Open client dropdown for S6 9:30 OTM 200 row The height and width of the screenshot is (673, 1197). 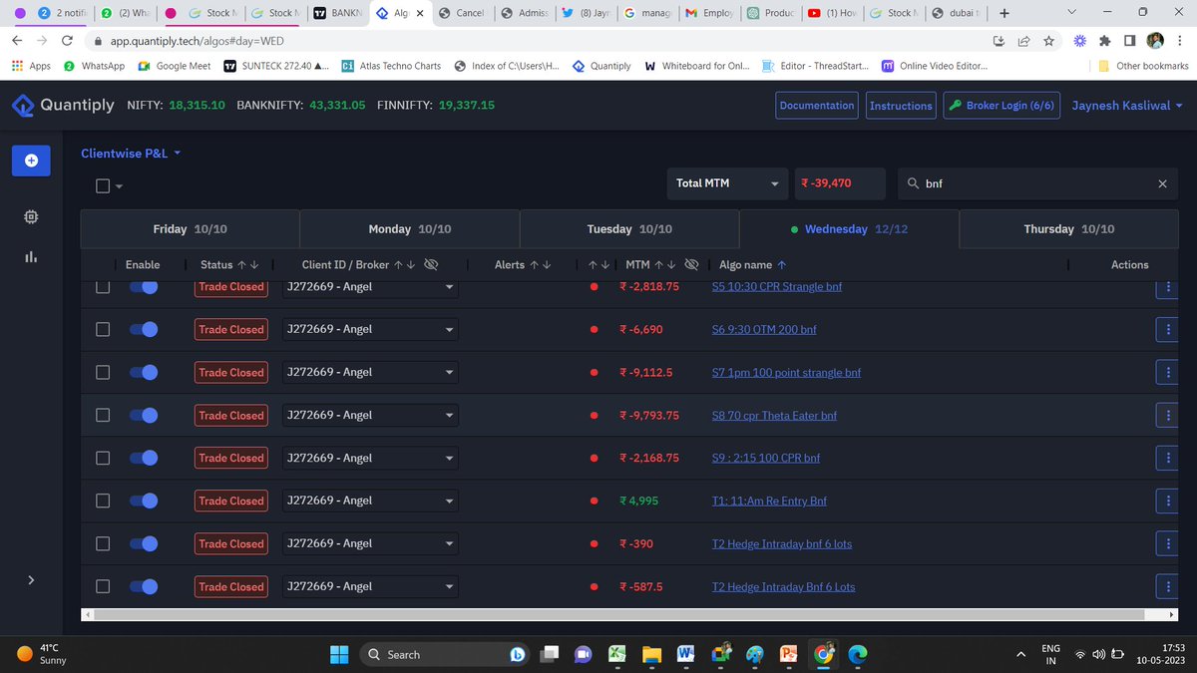[x=370, y=329]
